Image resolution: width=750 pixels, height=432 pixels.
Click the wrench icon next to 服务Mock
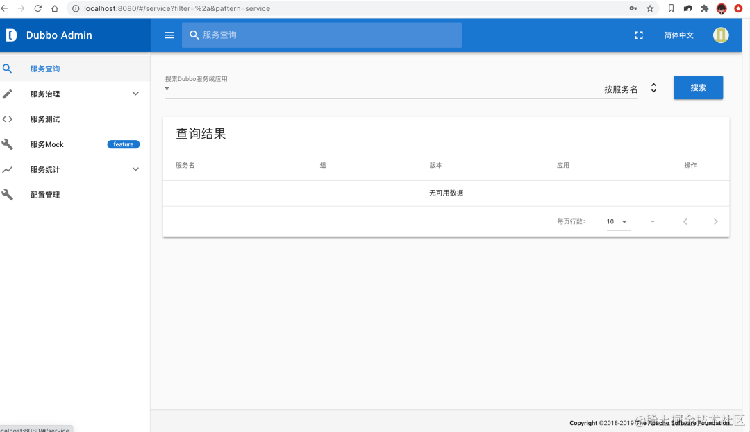coord(8,144)
